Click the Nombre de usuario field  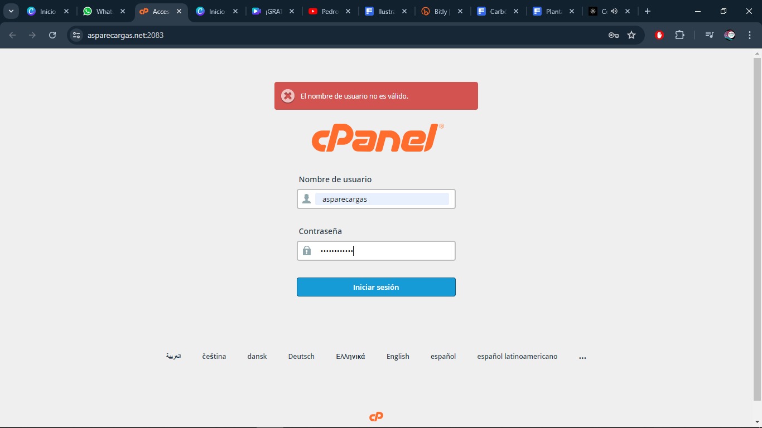pyautogui.click(x=382, y=199)
